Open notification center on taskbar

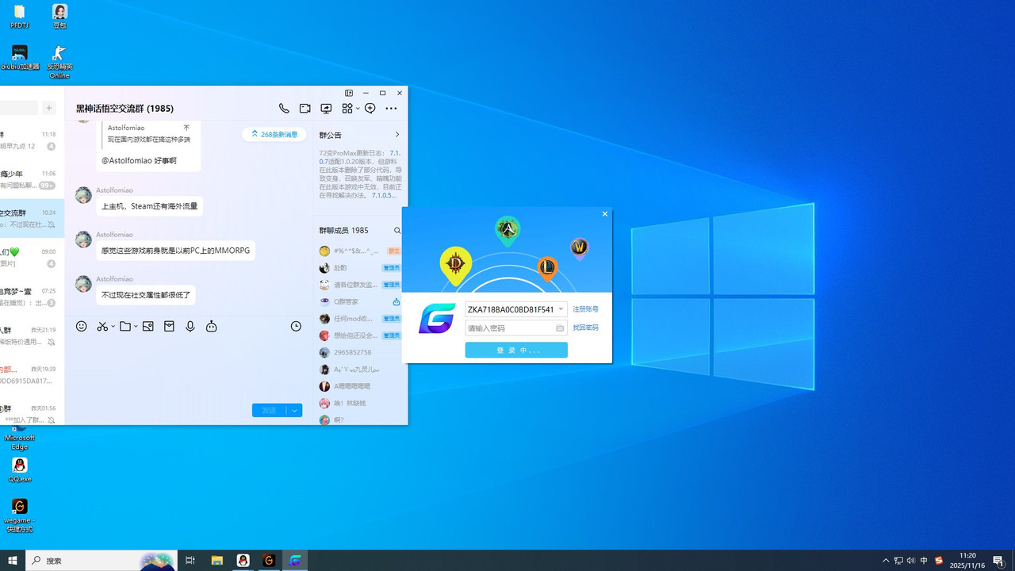(998, 561)
